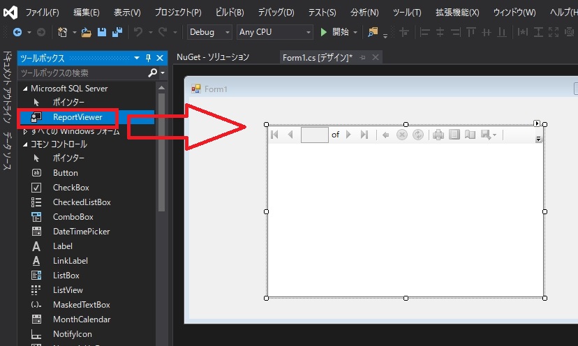
Task: Click the Make Same Height layout icon
Action: pyautogui.click(x=538, y=32)
